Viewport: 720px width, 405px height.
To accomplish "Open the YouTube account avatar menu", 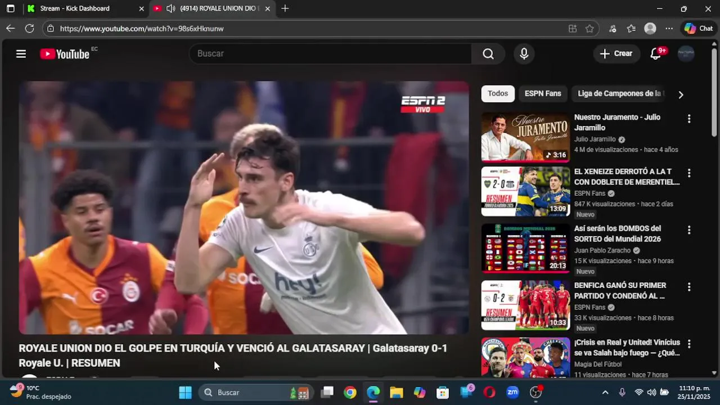I will (686, 53).
